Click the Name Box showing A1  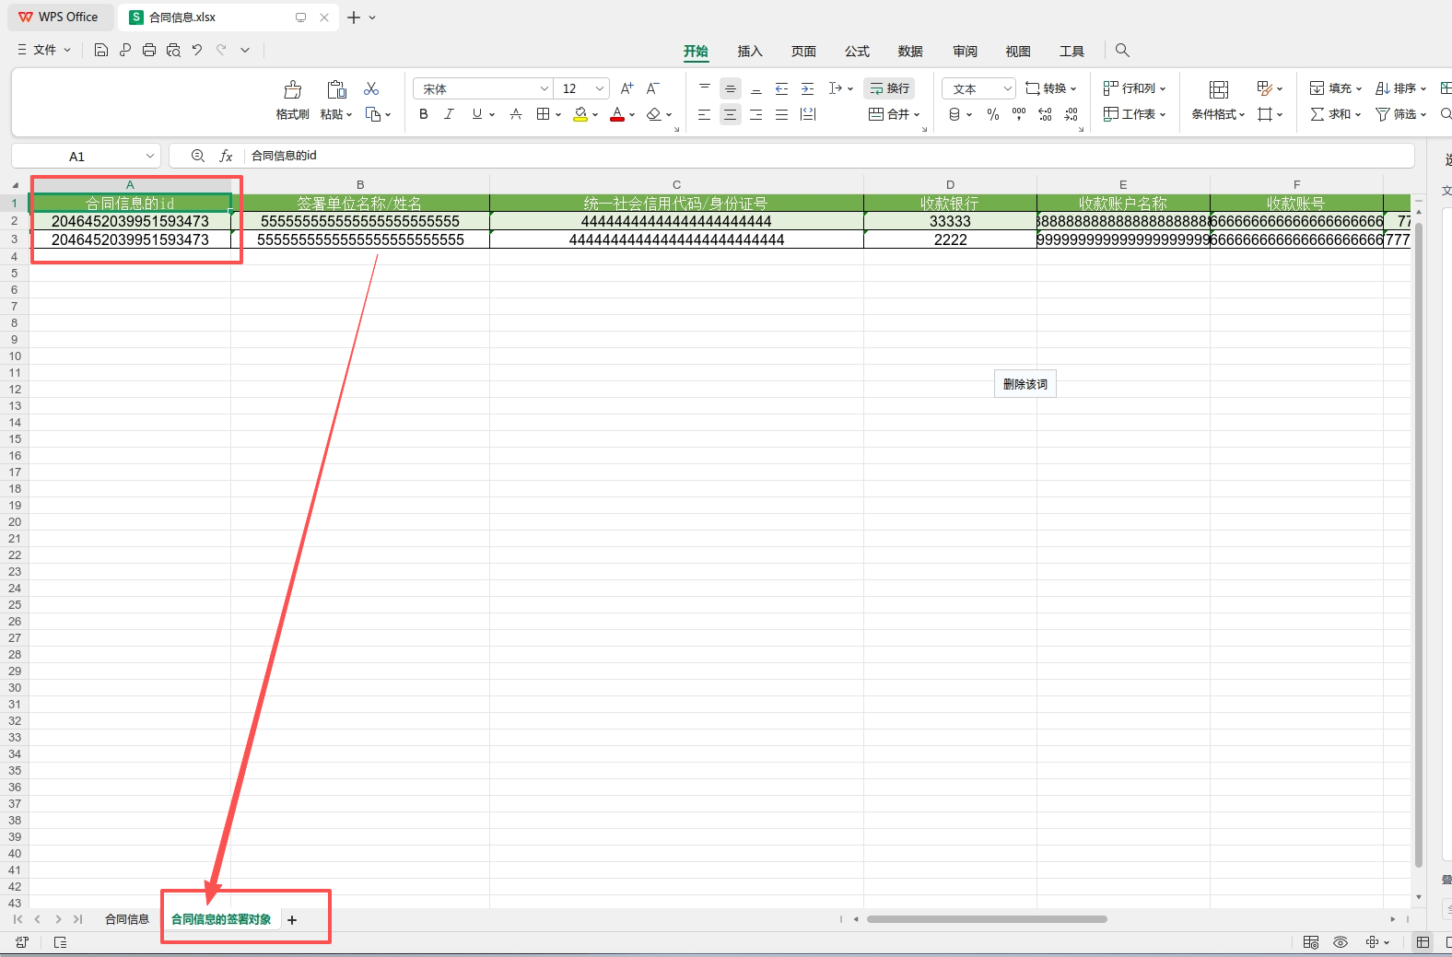(x=76, y=157)
